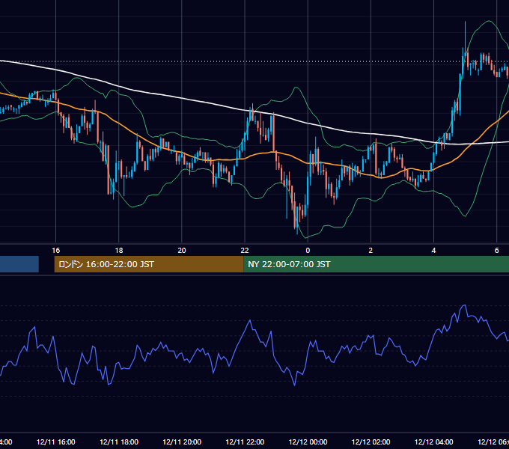The height and width of the screenshot is (449, 509).
Task: Click the 12/11 20:00 date label
Action: 182,442
